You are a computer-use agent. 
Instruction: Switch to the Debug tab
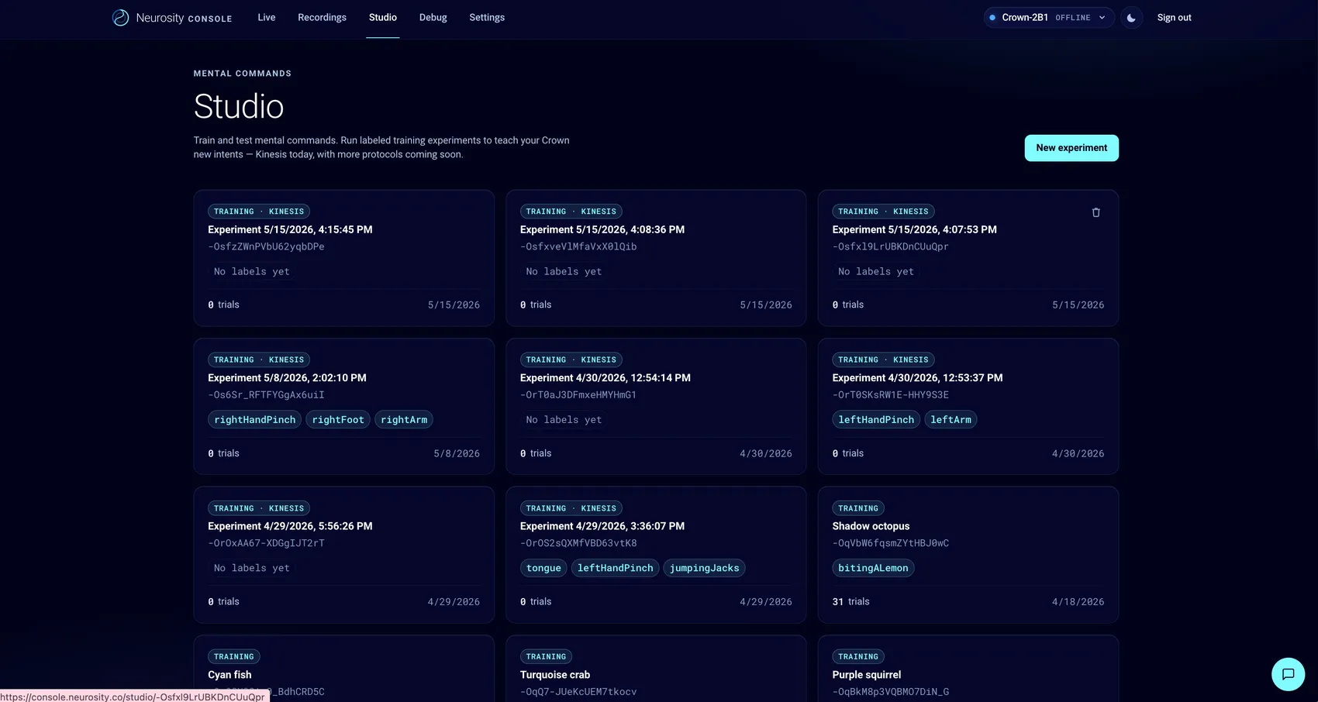tap(433, 18)
